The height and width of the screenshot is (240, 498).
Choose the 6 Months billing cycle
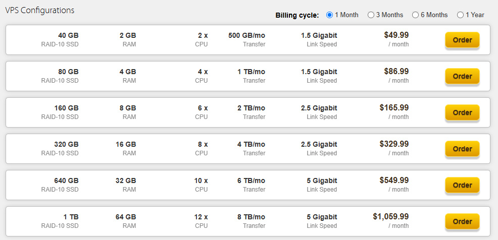[x=415, y=15]
